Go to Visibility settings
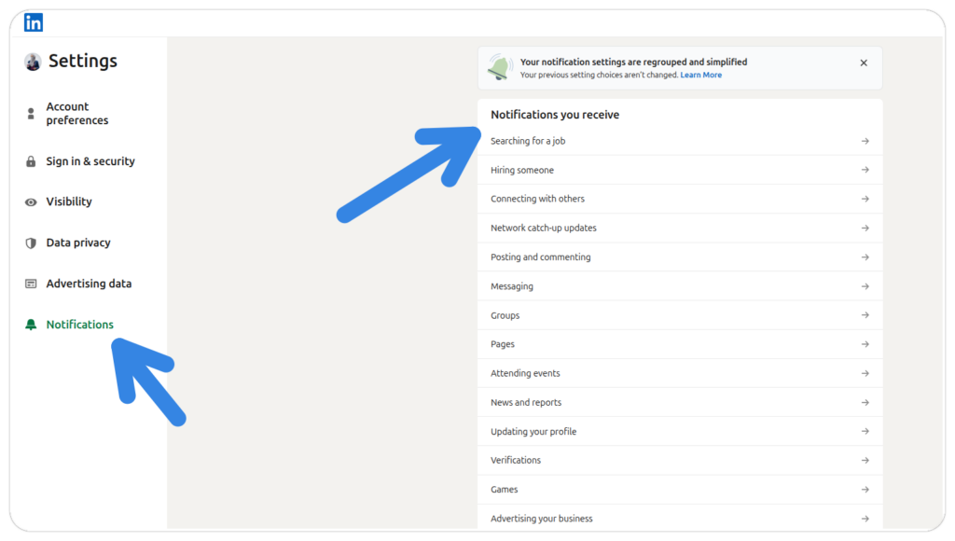 point(69,201)
